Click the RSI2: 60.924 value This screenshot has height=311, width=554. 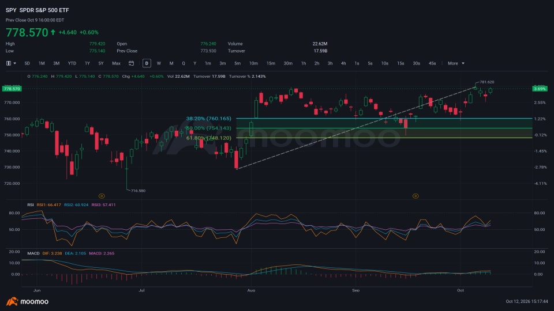pos(76,205)
